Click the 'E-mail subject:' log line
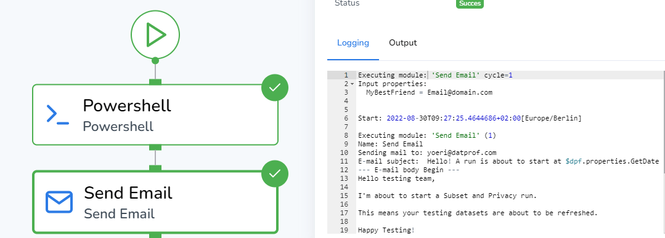Screen dimensions: 665x238 508,161
